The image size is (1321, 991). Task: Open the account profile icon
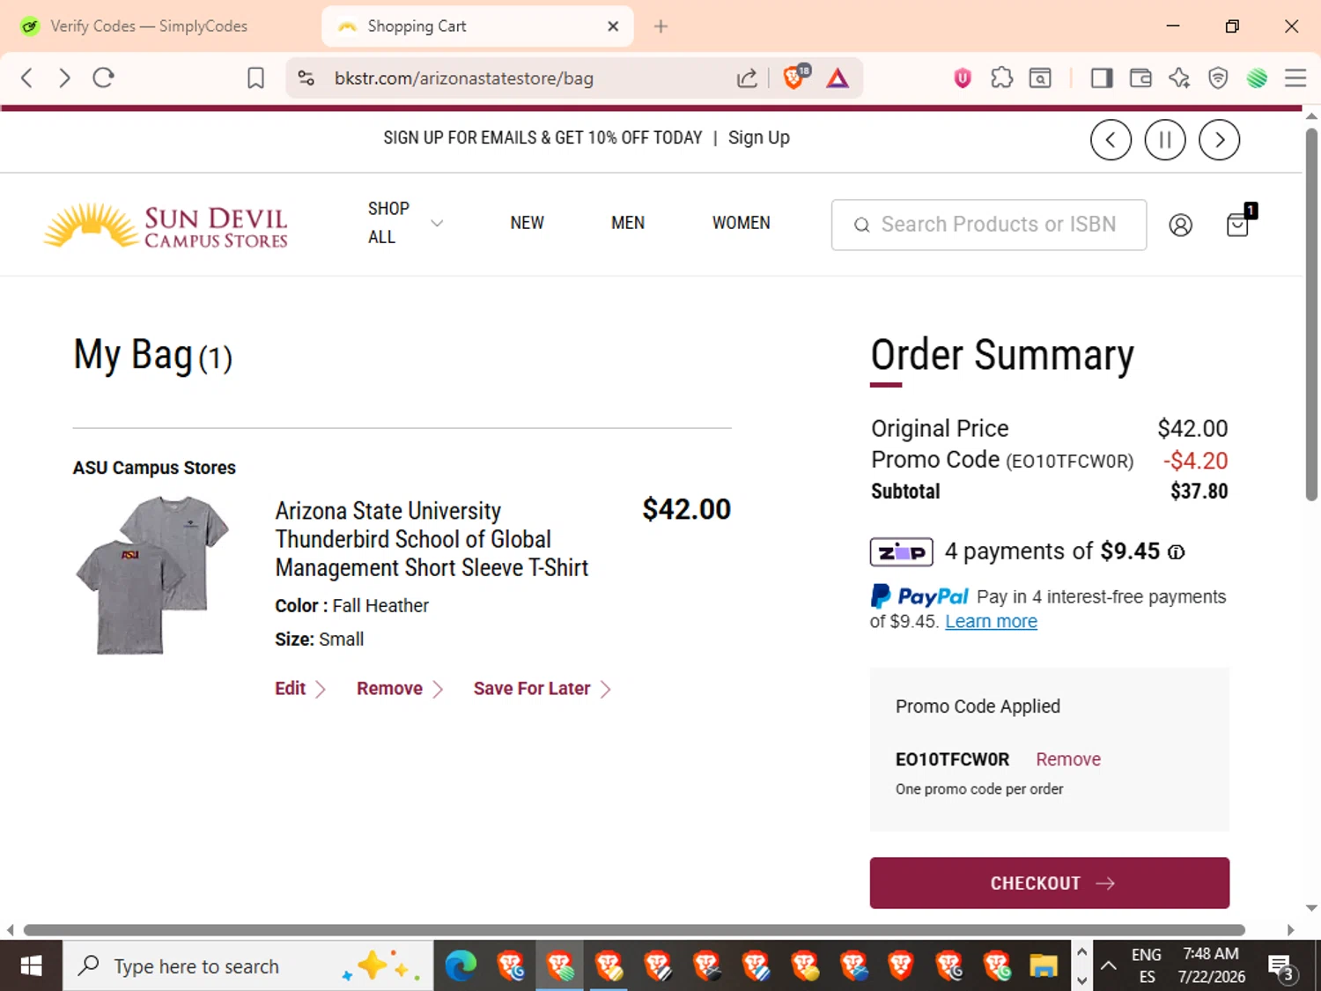tap(1180, 226)
